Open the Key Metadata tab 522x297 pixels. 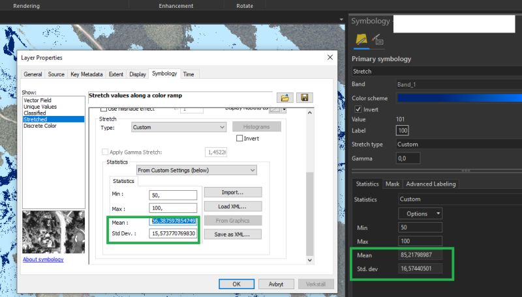[87, 74]
